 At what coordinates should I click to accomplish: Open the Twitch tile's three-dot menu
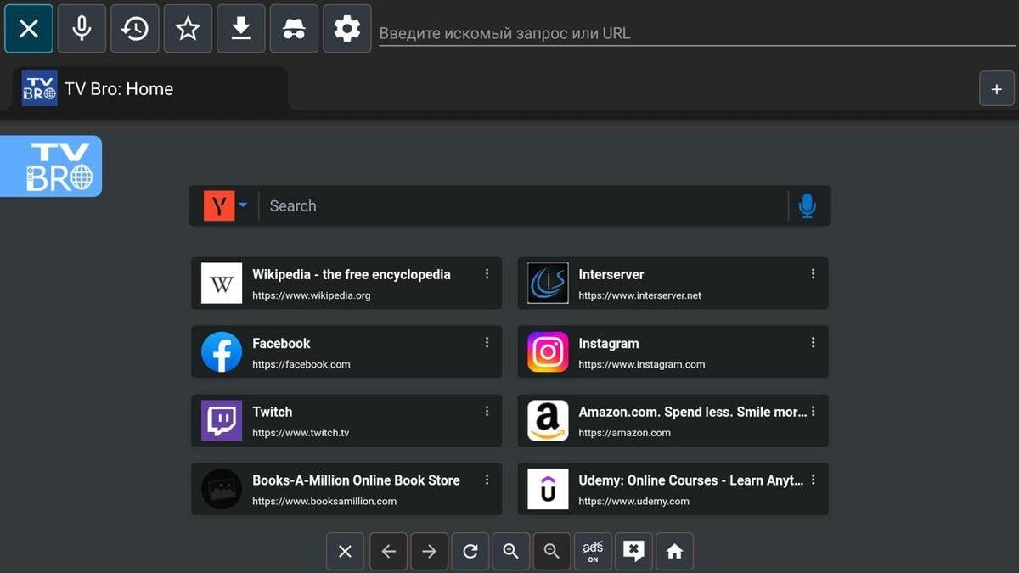click(487, 411)
